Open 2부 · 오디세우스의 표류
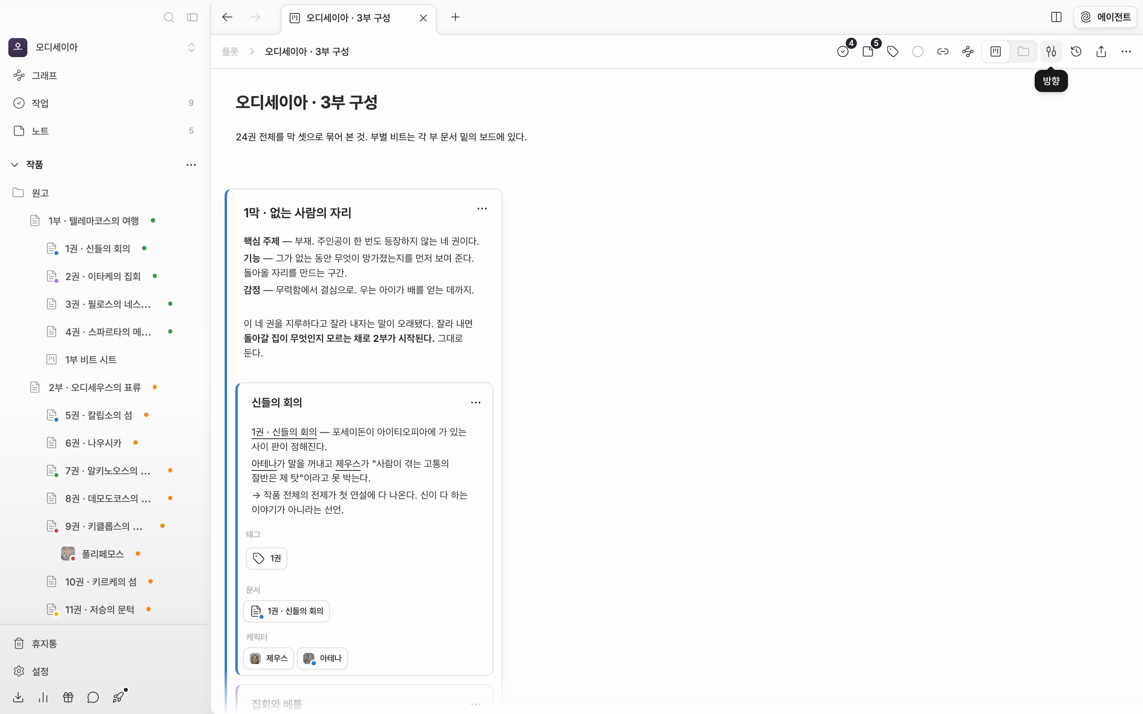This screenshot has width=1143, height=714. 104,387
